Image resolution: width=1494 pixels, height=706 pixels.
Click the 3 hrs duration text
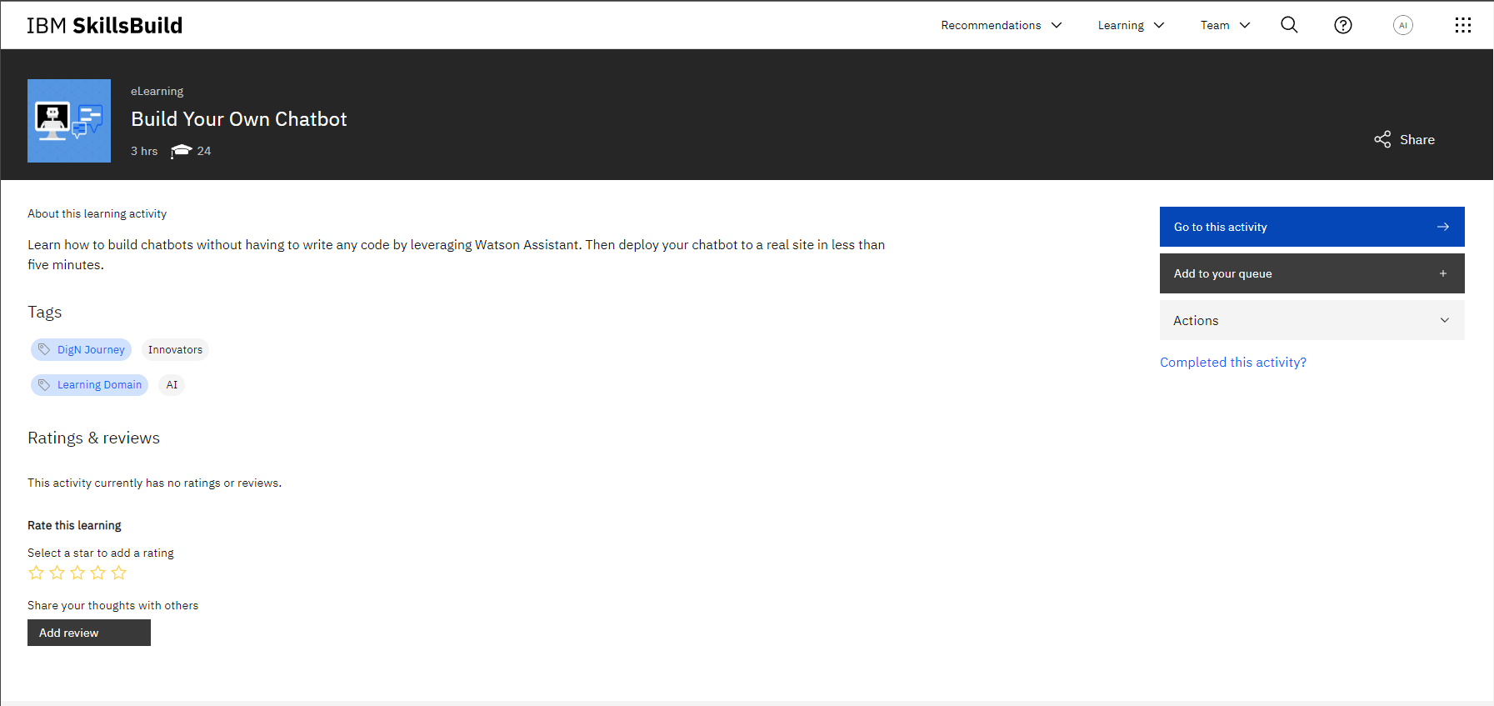(144, 151)
